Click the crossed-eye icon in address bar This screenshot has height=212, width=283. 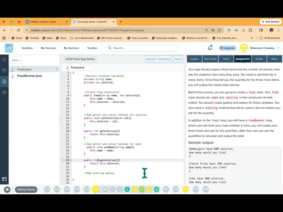point(213,30)
